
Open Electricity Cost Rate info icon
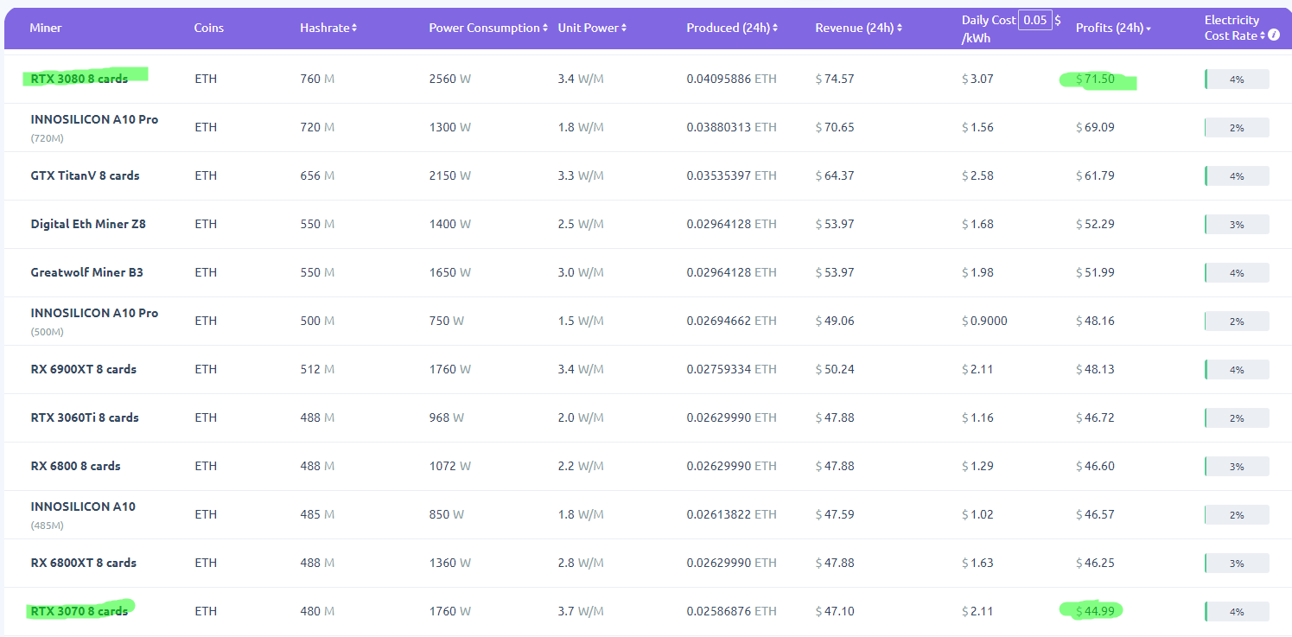pos(1274,35)
